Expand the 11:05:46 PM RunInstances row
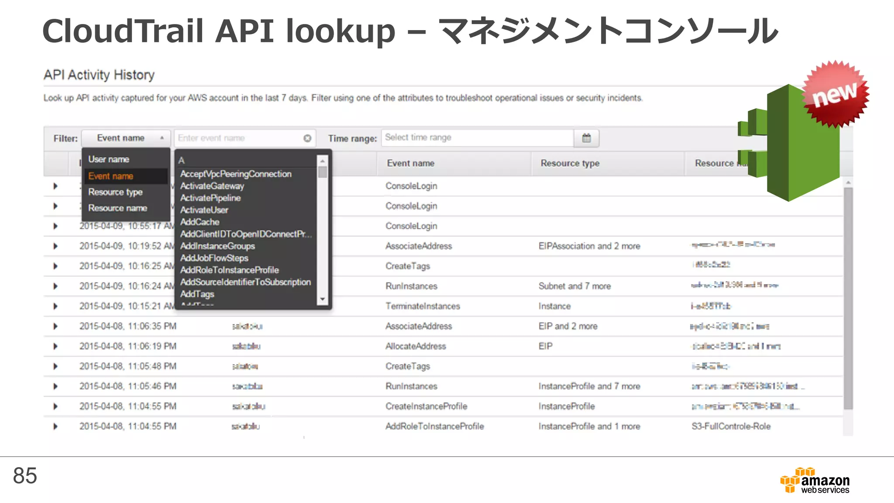 coord(55,386)
